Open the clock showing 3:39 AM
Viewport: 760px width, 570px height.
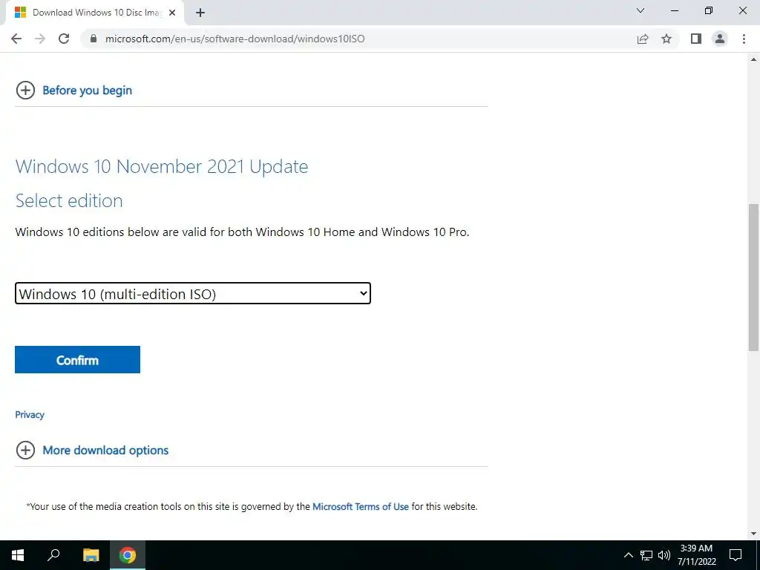pos(696,555)
